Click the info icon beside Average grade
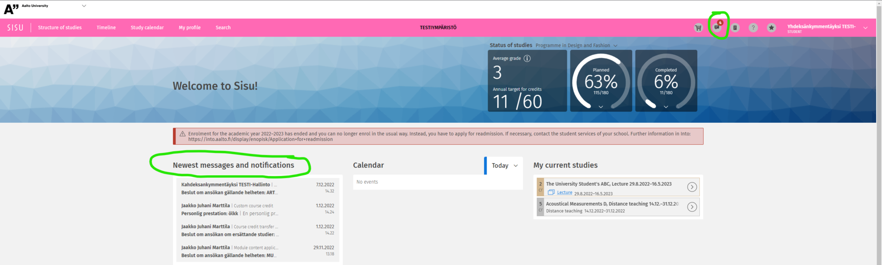The image size is (882, 265). (527, 59)
